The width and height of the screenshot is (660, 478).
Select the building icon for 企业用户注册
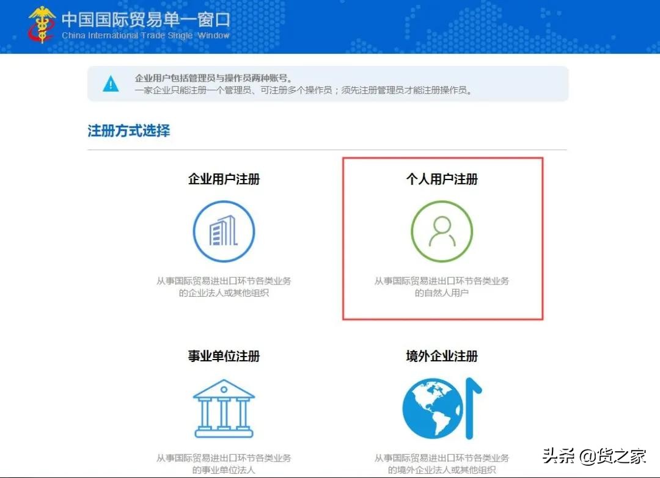[x=224, y=232]
